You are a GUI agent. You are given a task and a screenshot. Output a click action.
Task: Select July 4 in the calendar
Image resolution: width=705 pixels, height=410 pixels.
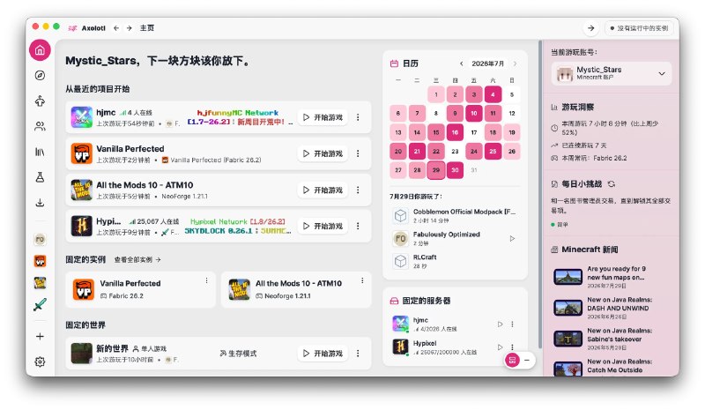493,94
